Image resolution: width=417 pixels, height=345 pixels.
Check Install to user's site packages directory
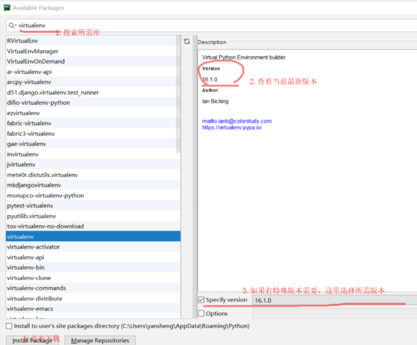click(9, 326)
